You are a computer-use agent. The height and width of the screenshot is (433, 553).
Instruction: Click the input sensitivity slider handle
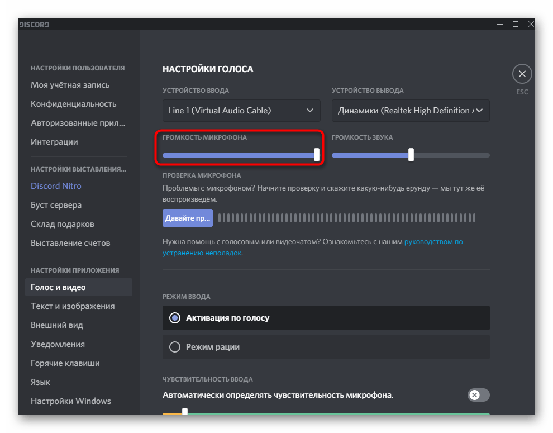click(185, 413)
